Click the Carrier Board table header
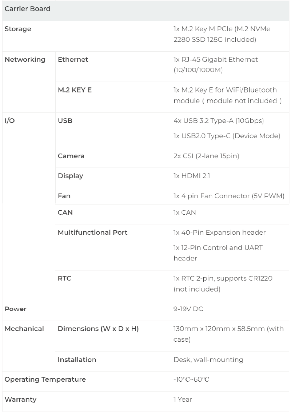291x413 pixels. (27, 9)
